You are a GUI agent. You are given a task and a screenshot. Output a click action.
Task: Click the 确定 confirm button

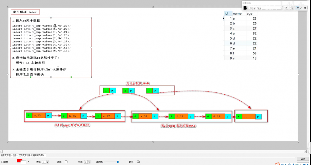click(x=302, y=159)
